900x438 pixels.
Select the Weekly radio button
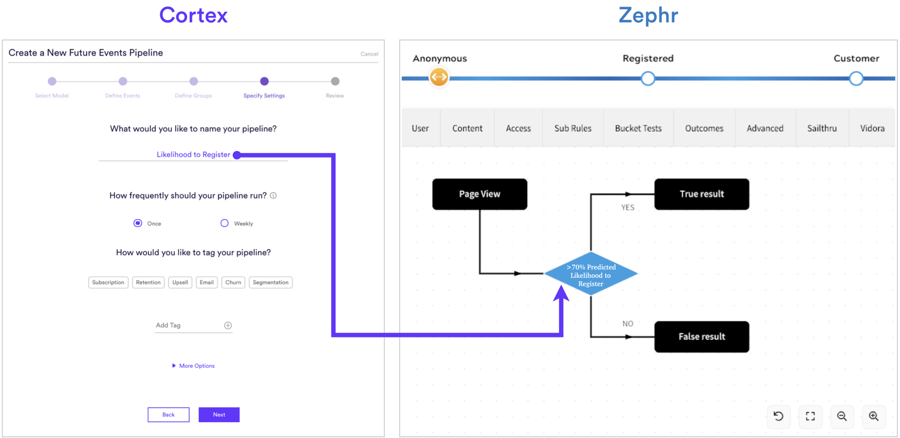pyautogui.click(x=224, y=223)
